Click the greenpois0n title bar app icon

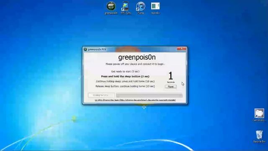click(x=85, y=49)
